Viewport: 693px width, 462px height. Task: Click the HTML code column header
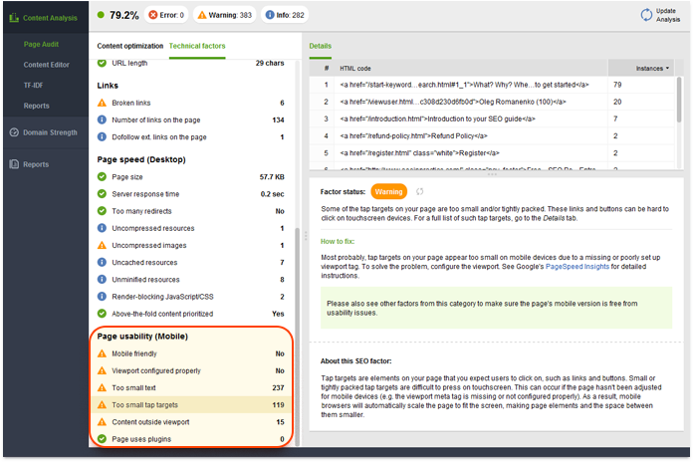[x=472, y=68]
